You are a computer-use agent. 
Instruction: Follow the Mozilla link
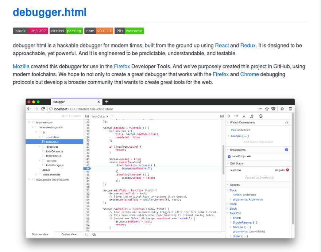[21, 66]
